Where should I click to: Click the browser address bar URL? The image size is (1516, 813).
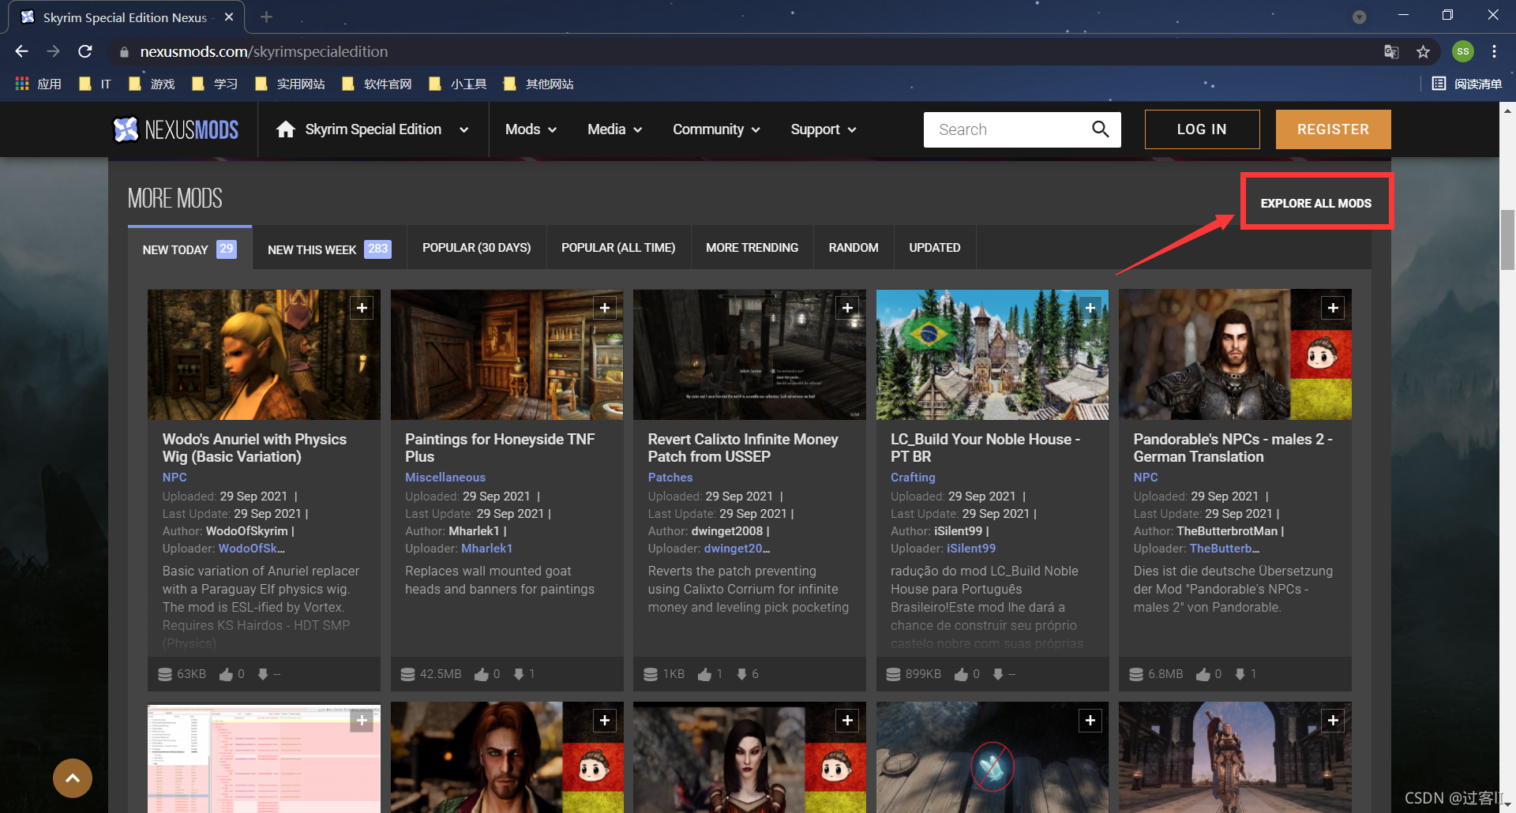pyautogui.click(x=264, y=51)
